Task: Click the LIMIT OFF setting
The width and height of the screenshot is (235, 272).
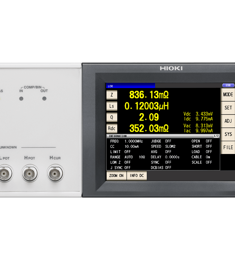Action: [x=120, y=152]
